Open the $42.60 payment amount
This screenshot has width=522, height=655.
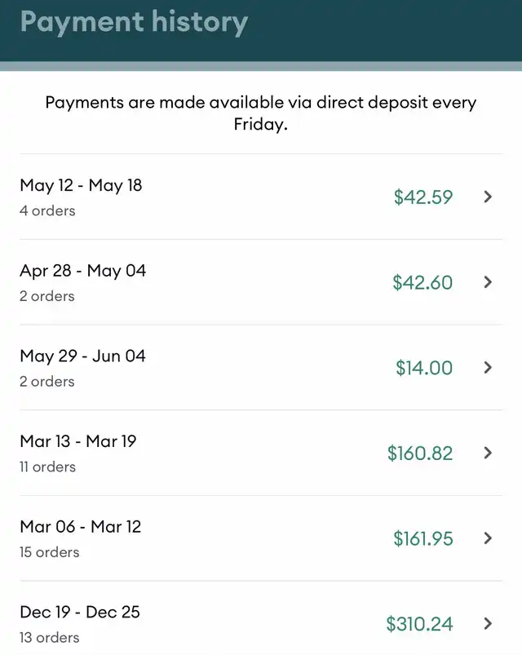422,282
